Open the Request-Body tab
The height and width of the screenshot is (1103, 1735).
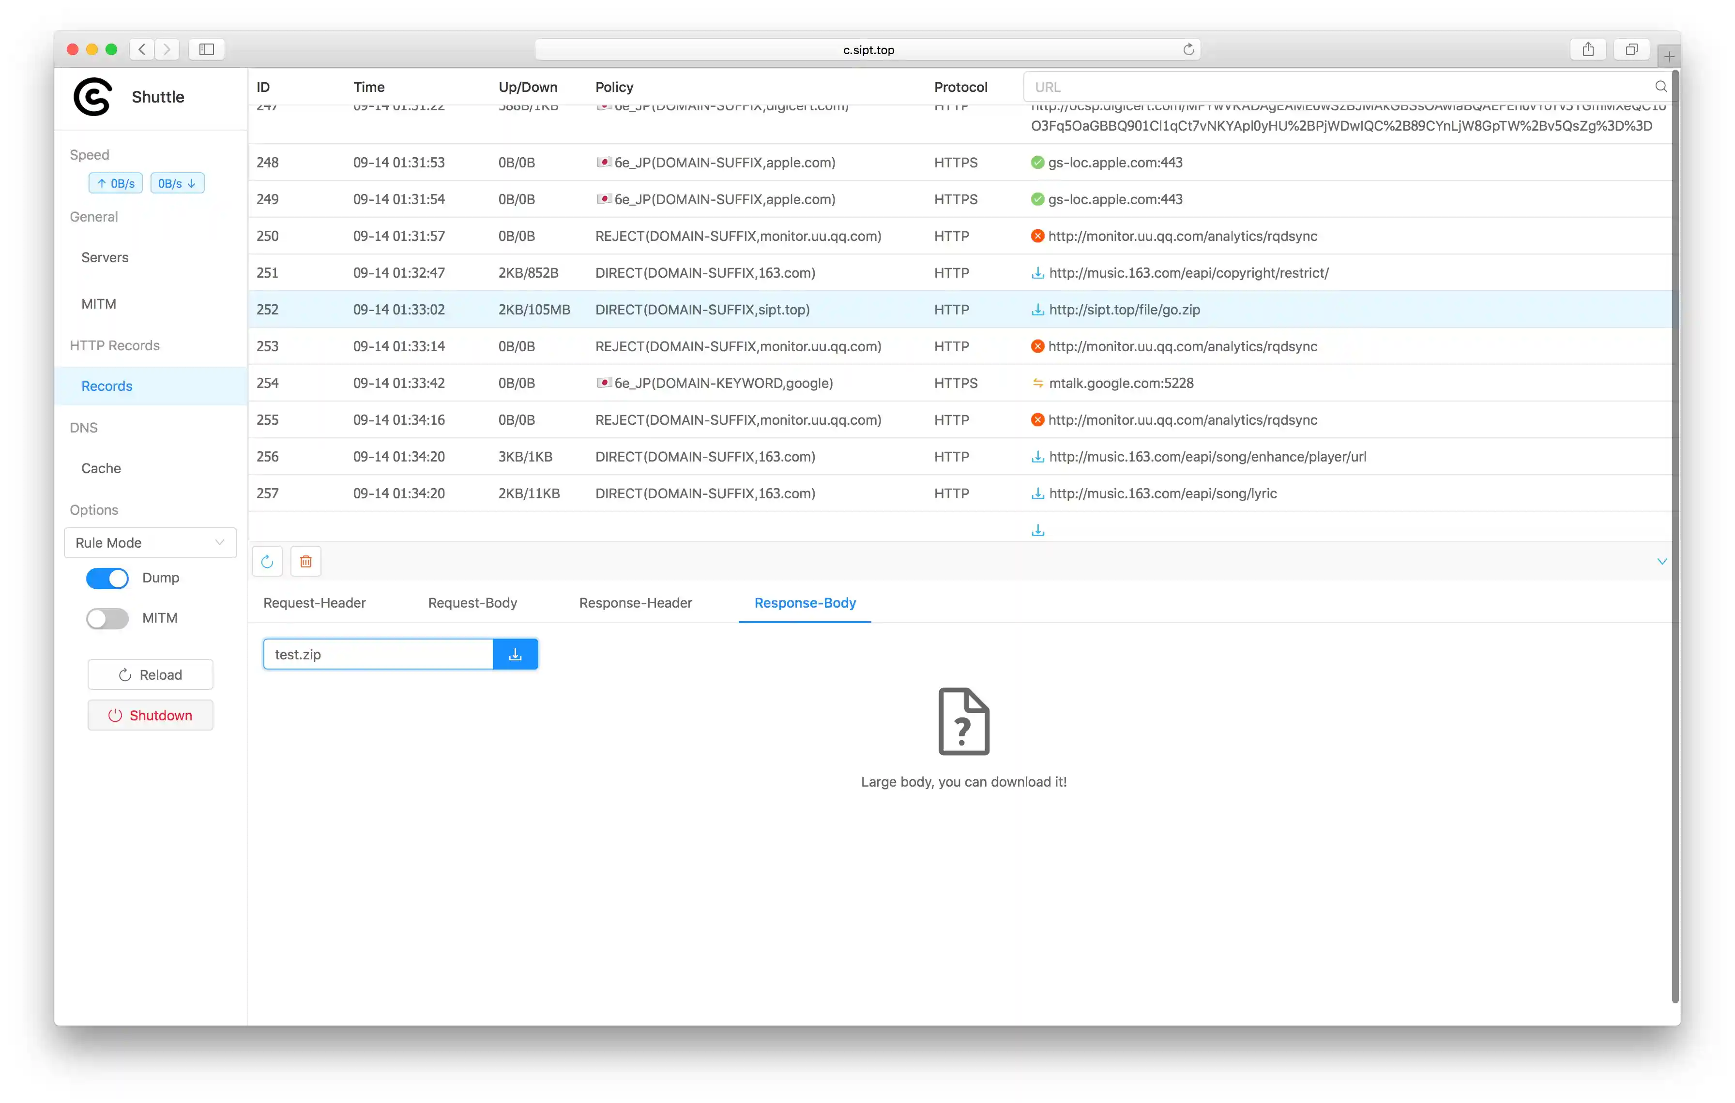click(x=472, y=603)
